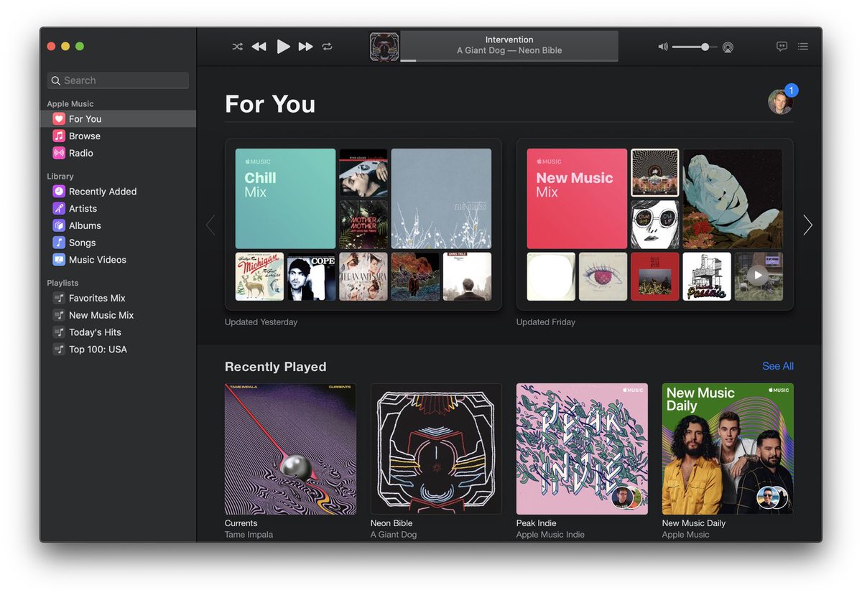This screenshot has width=862, height=595.
Task: Open Favorites Mix playlist
Action: (x=118, y=298)
